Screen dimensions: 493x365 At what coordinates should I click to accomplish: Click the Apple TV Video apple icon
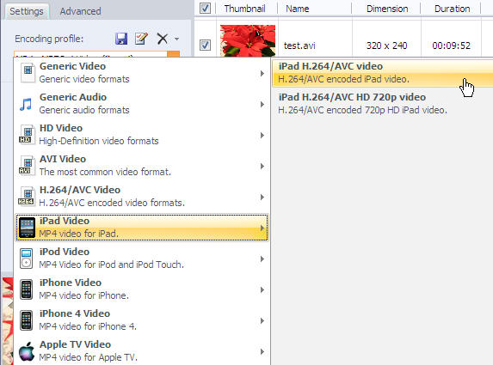(27, 351)
